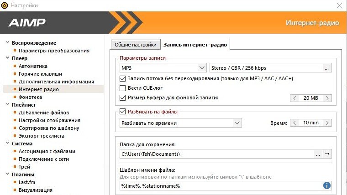Increase split time with right arrow

327,123
